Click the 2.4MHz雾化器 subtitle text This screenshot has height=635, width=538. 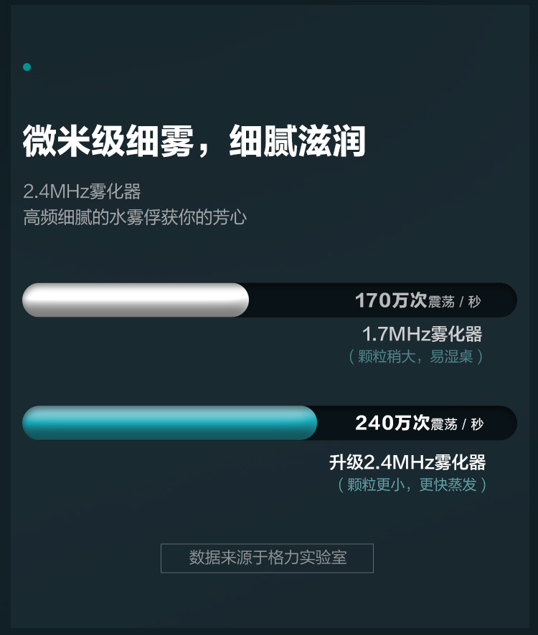tap(82, 191)
